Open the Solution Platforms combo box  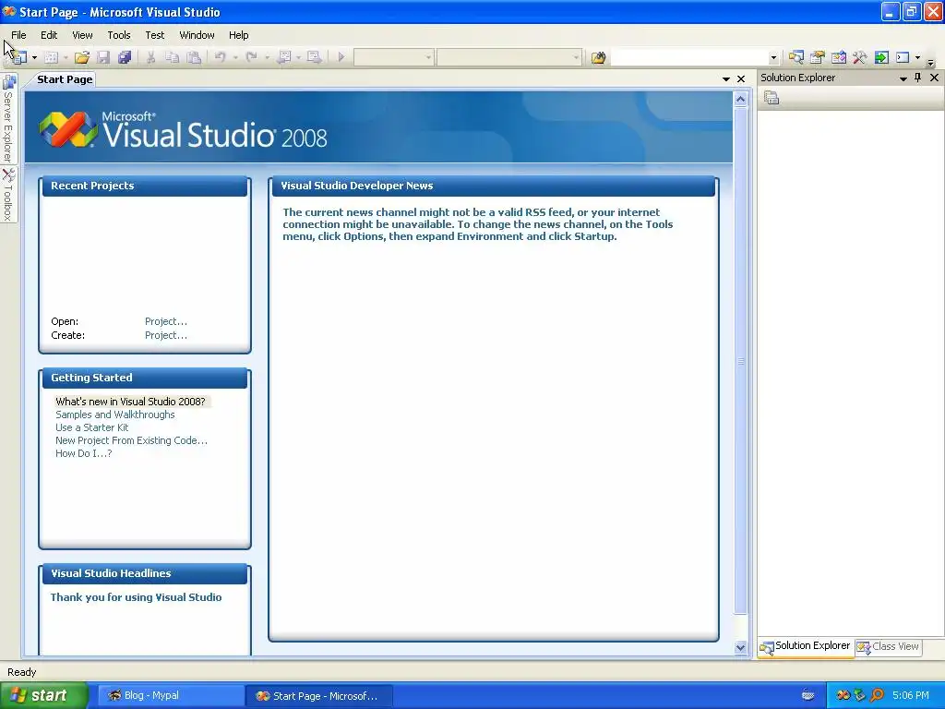click(x=509, y=57)
